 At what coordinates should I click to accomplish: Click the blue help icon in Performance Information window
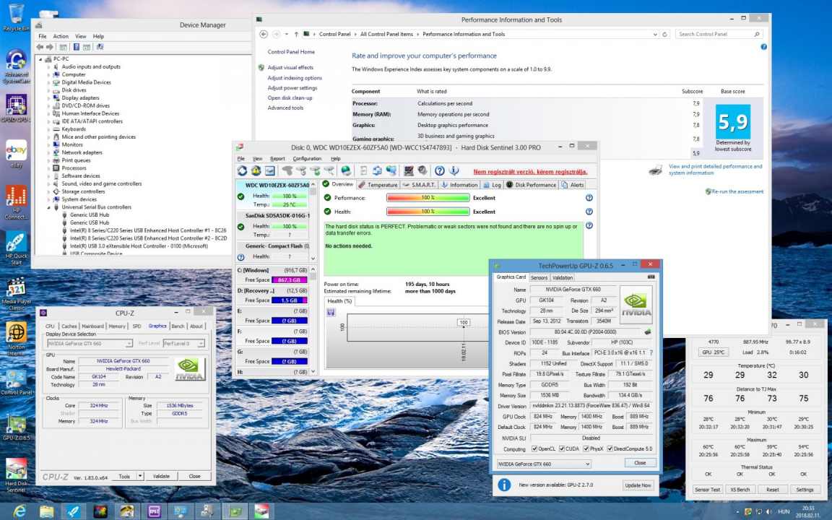tap(763, 47)
